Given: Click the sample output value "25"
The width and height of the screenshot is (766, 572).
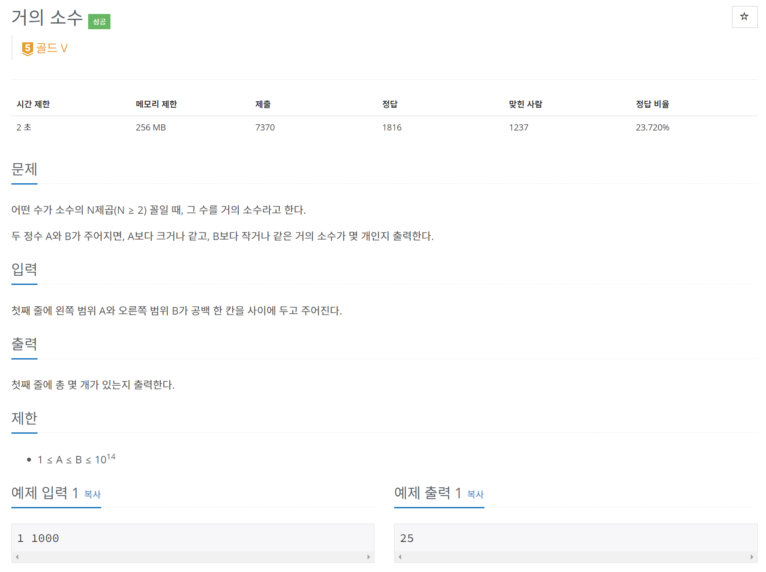Looking at the screenshot, I should click(x=407, y=538).
